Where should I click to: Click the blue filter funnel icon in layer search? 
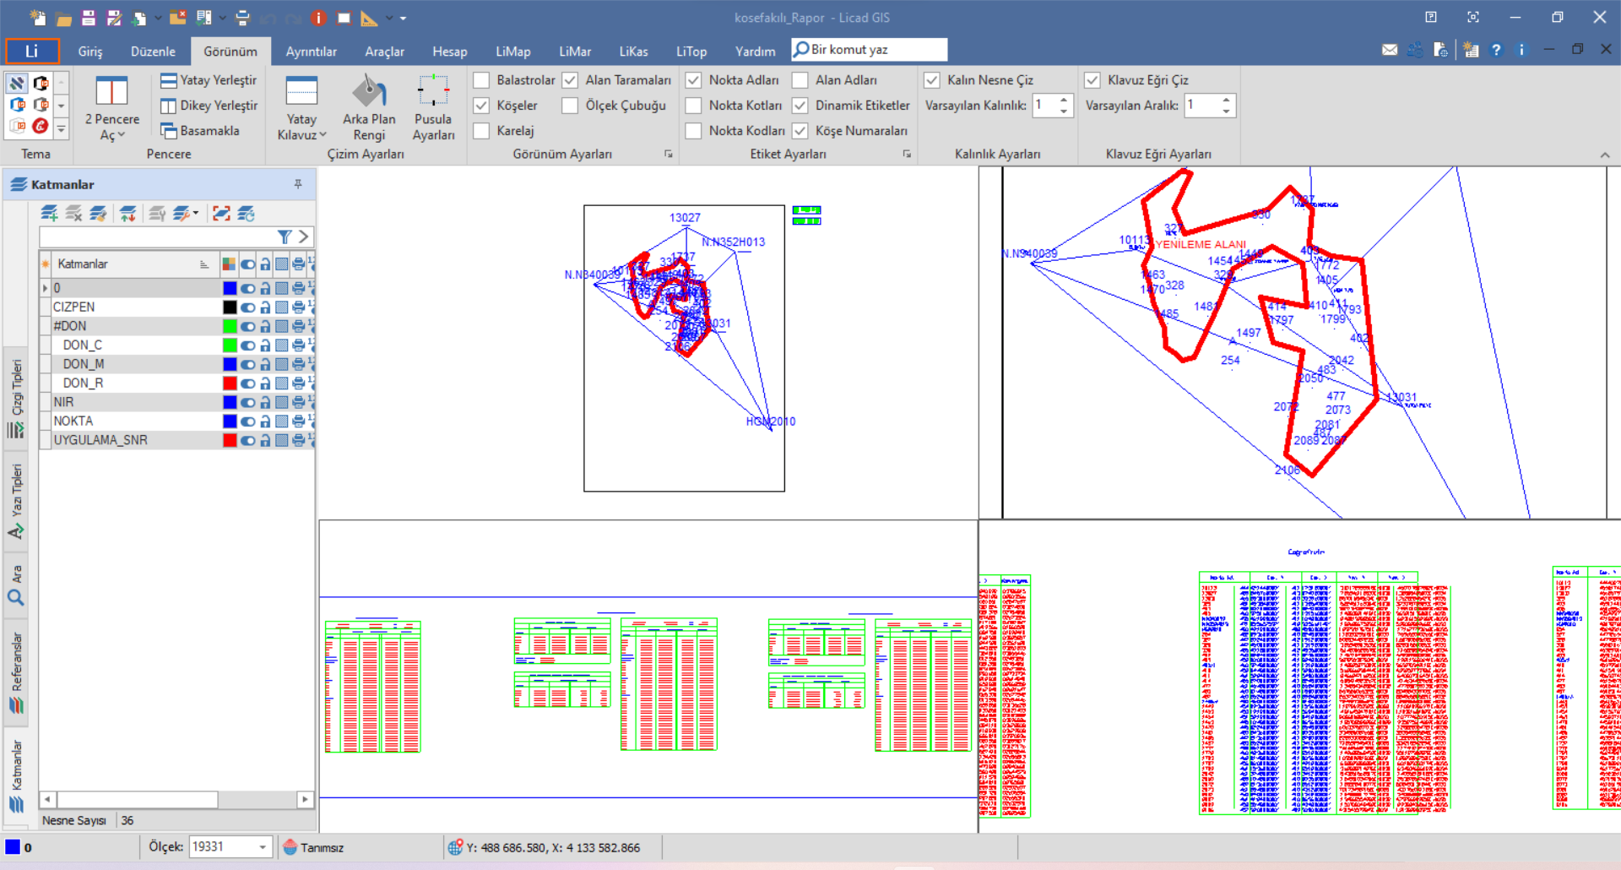click(x=285, y=237)
